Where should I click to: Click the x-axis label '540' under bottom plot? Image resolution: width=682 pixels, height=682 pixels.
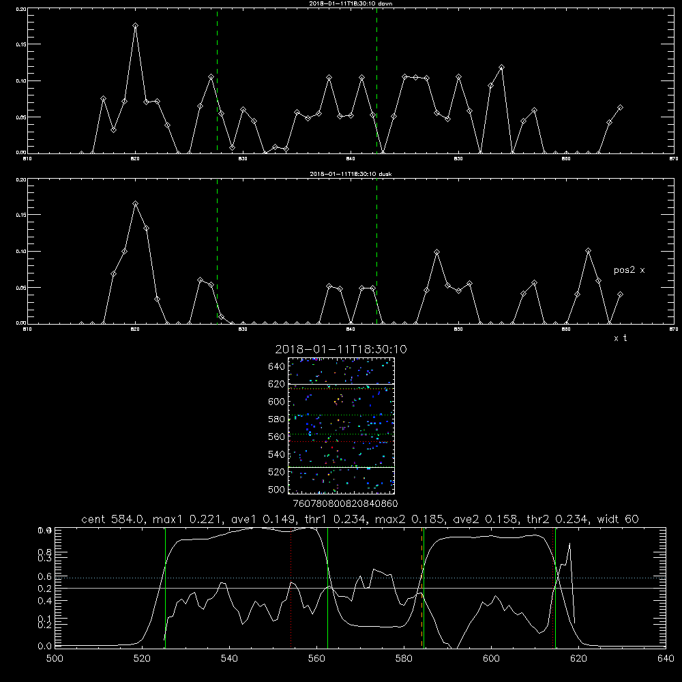229,659
